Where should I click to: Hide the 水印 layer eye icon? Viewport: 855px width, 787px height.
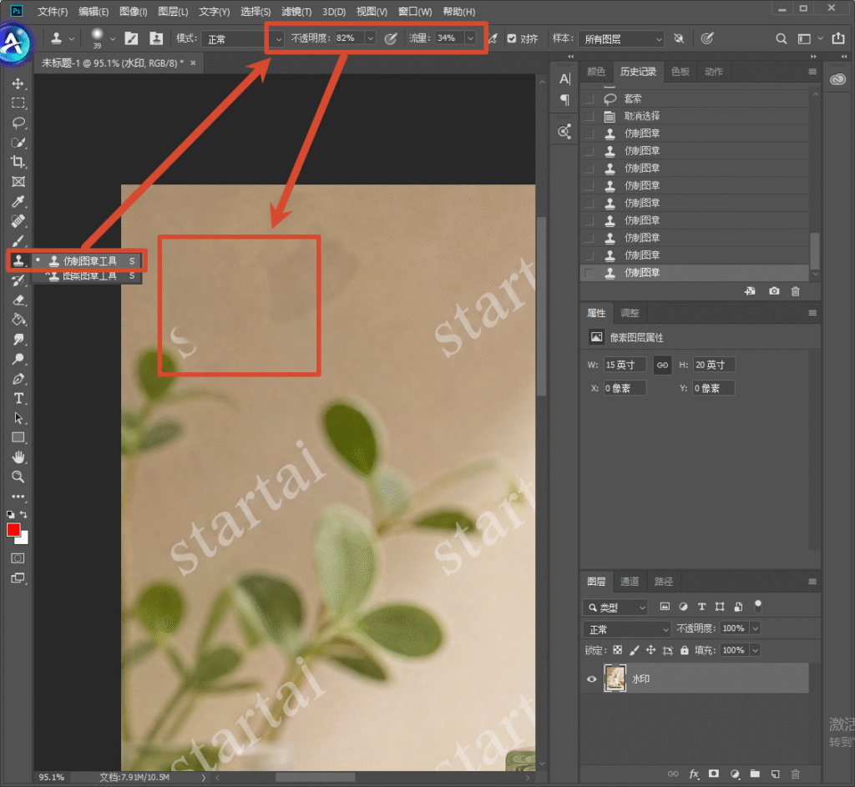point(592,679)
